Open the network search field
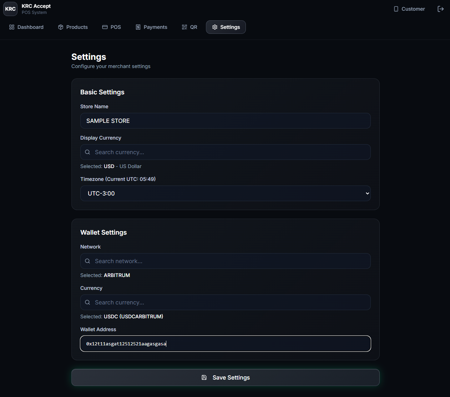Screen dimensions: 450x397 (225, 261)
